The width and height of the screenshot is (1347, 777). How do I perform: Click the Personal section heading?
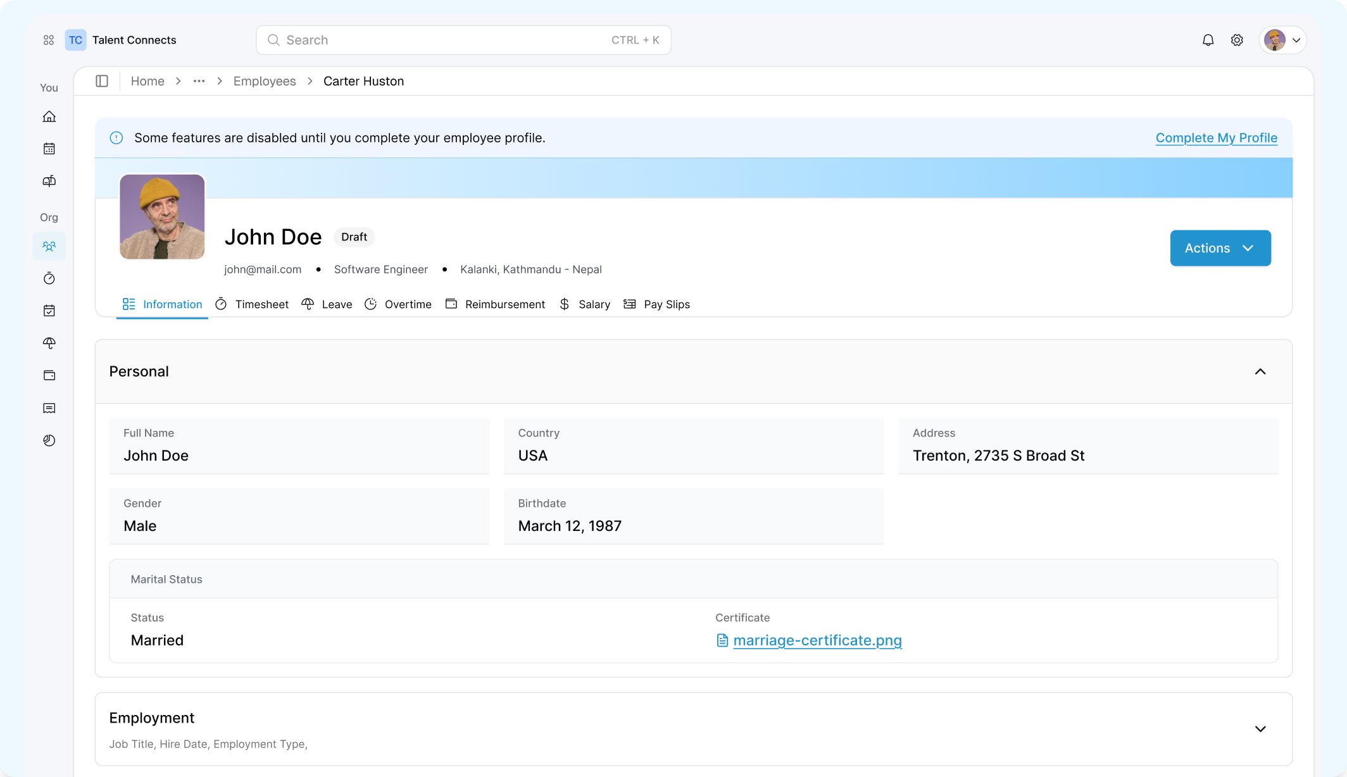pyautogui.click(x=139, y=371)
